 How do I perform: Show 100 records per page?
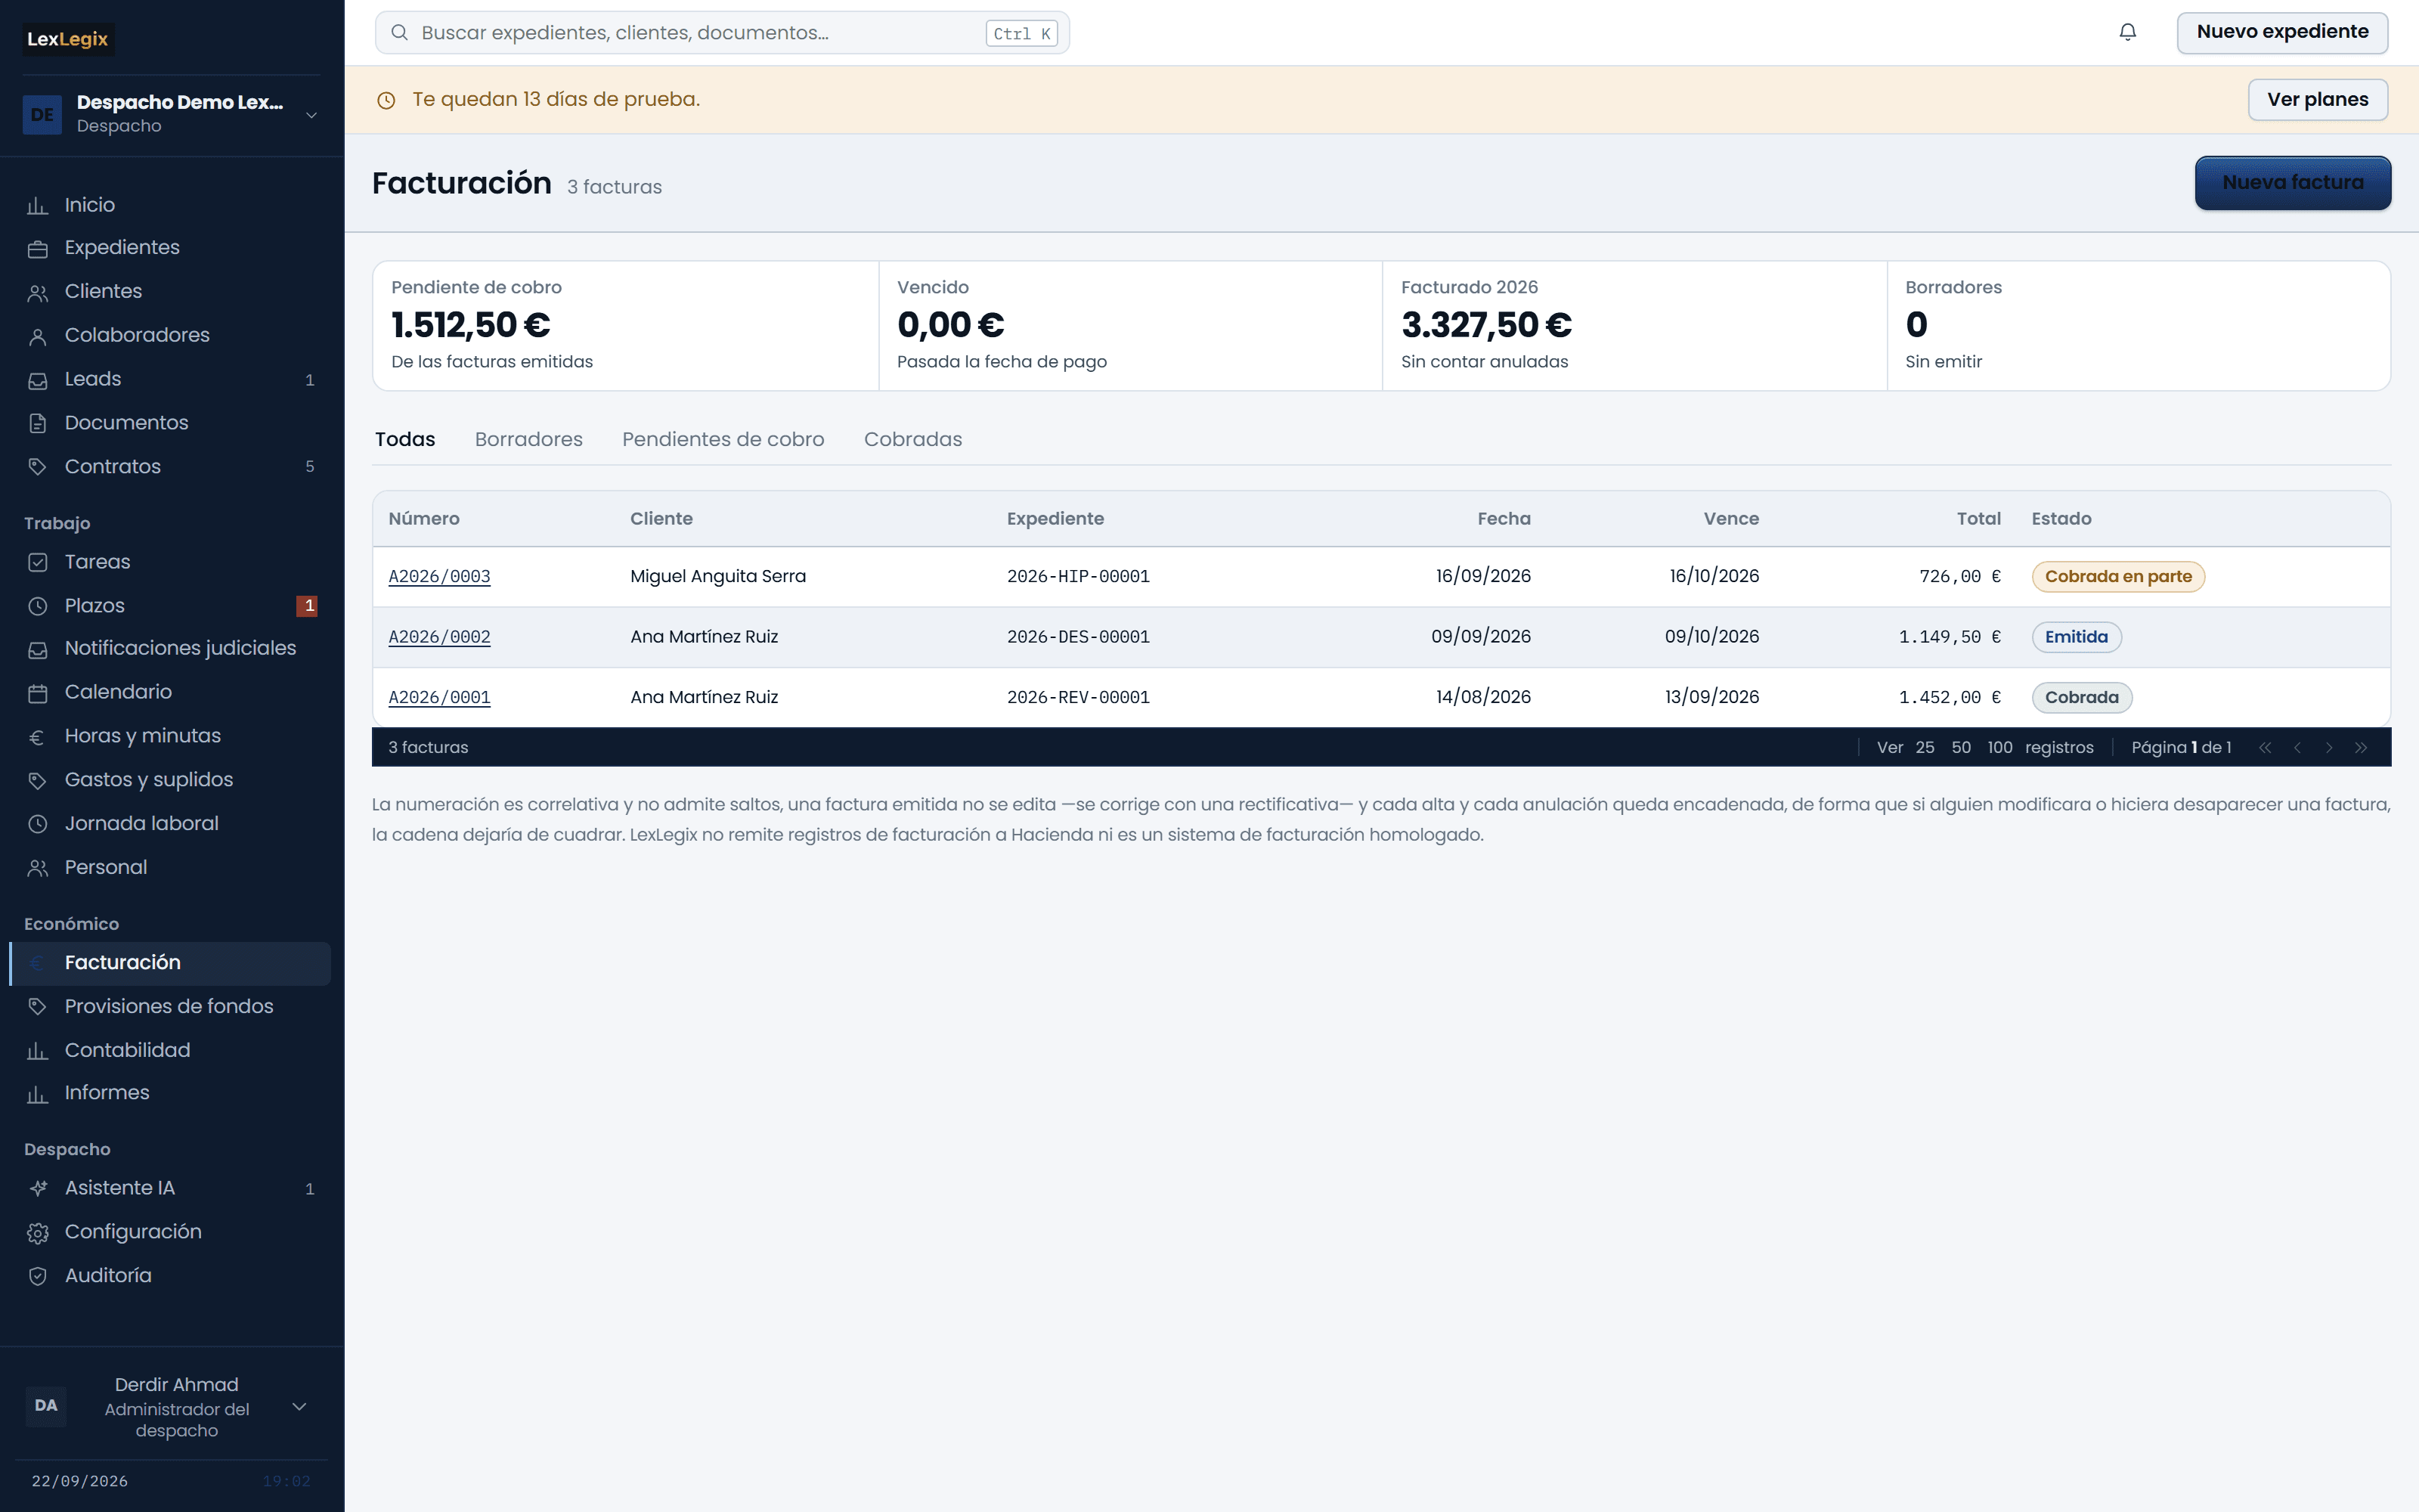coord(1999,747)
